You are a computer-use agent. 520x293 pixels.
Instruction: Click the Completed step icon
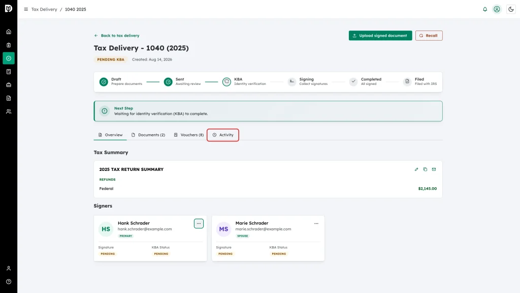coord(353,82)
